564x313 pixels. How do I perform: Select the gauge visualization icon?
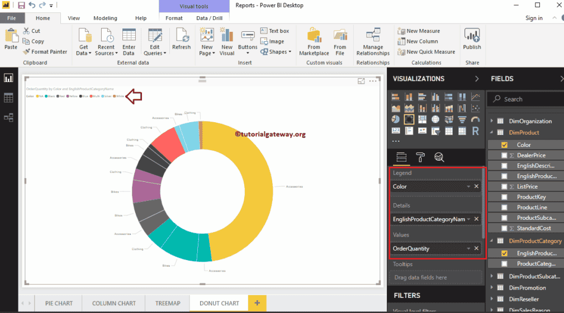point(476,119)
